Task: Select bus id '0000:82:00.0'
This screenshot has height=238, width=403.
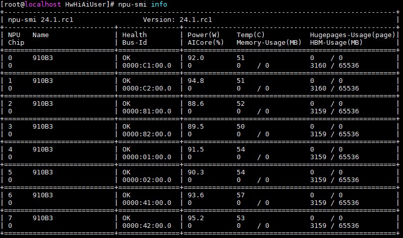Action: click(147, 134)
